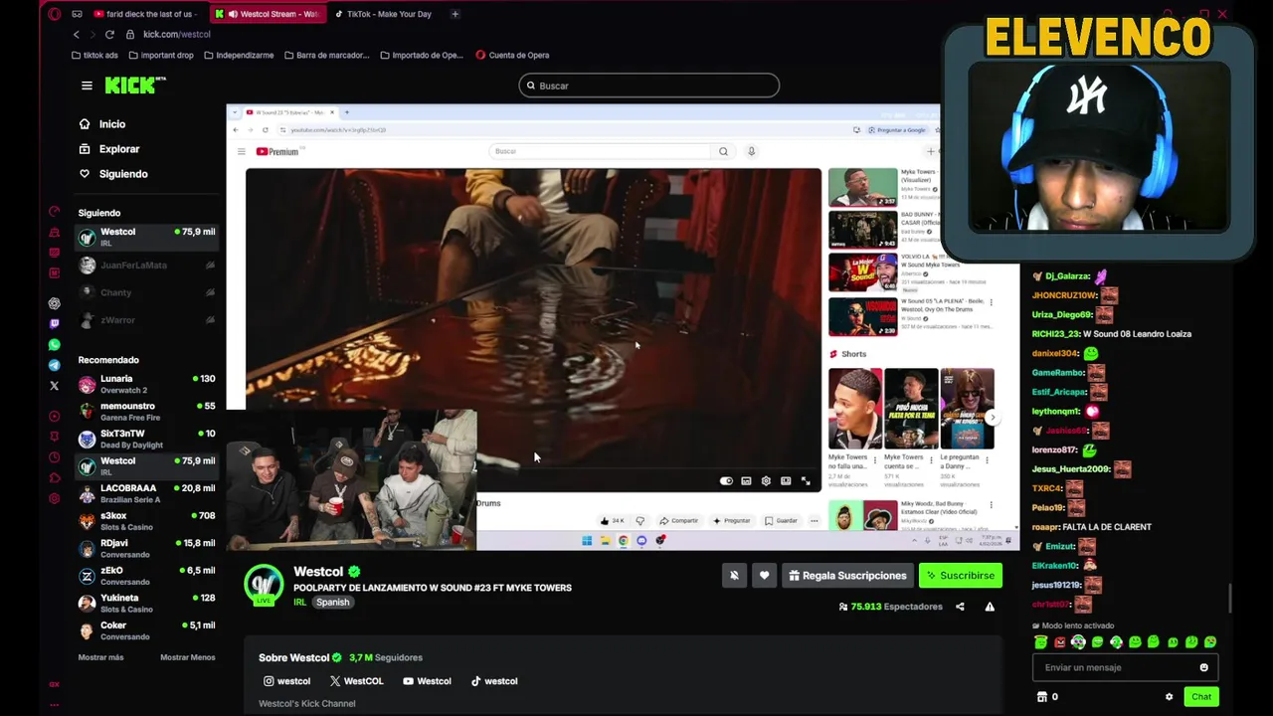This screenshot has width=1273, height=716.
Task: Open the IRL category link
Action: point(299,603)
